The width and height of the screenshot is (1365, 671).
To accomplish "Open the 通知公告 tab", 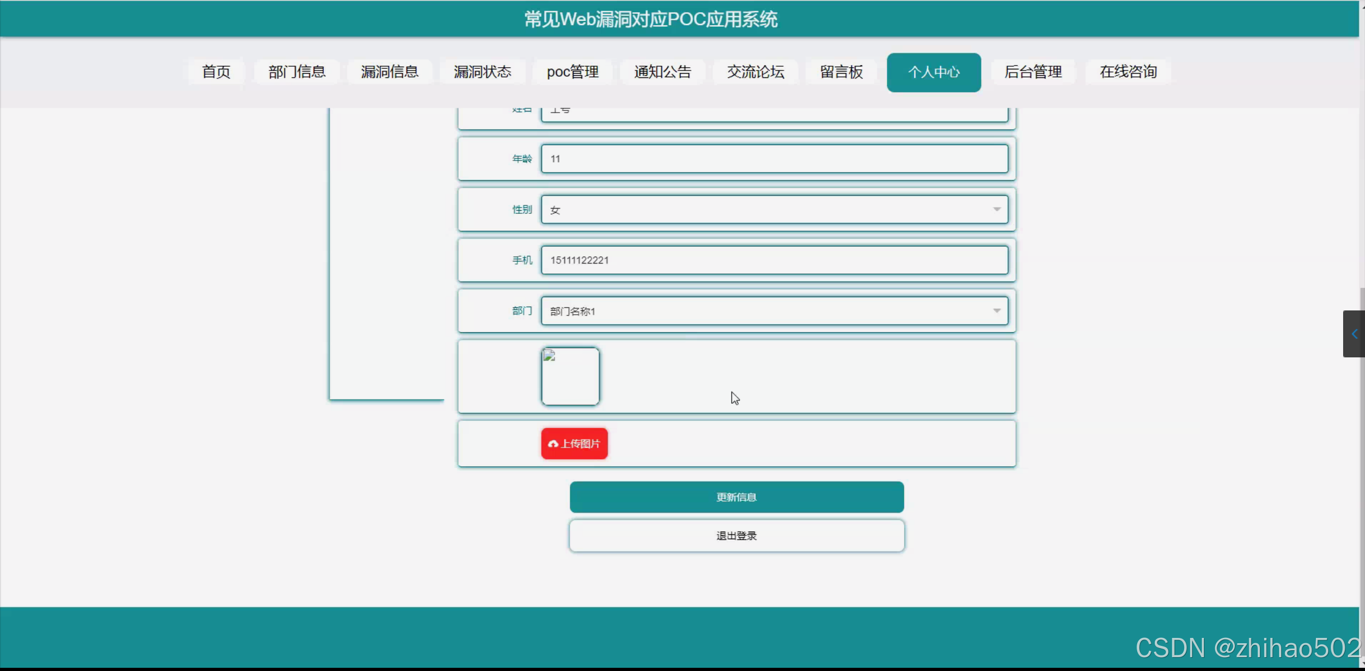I will click(x=662, y=71).
